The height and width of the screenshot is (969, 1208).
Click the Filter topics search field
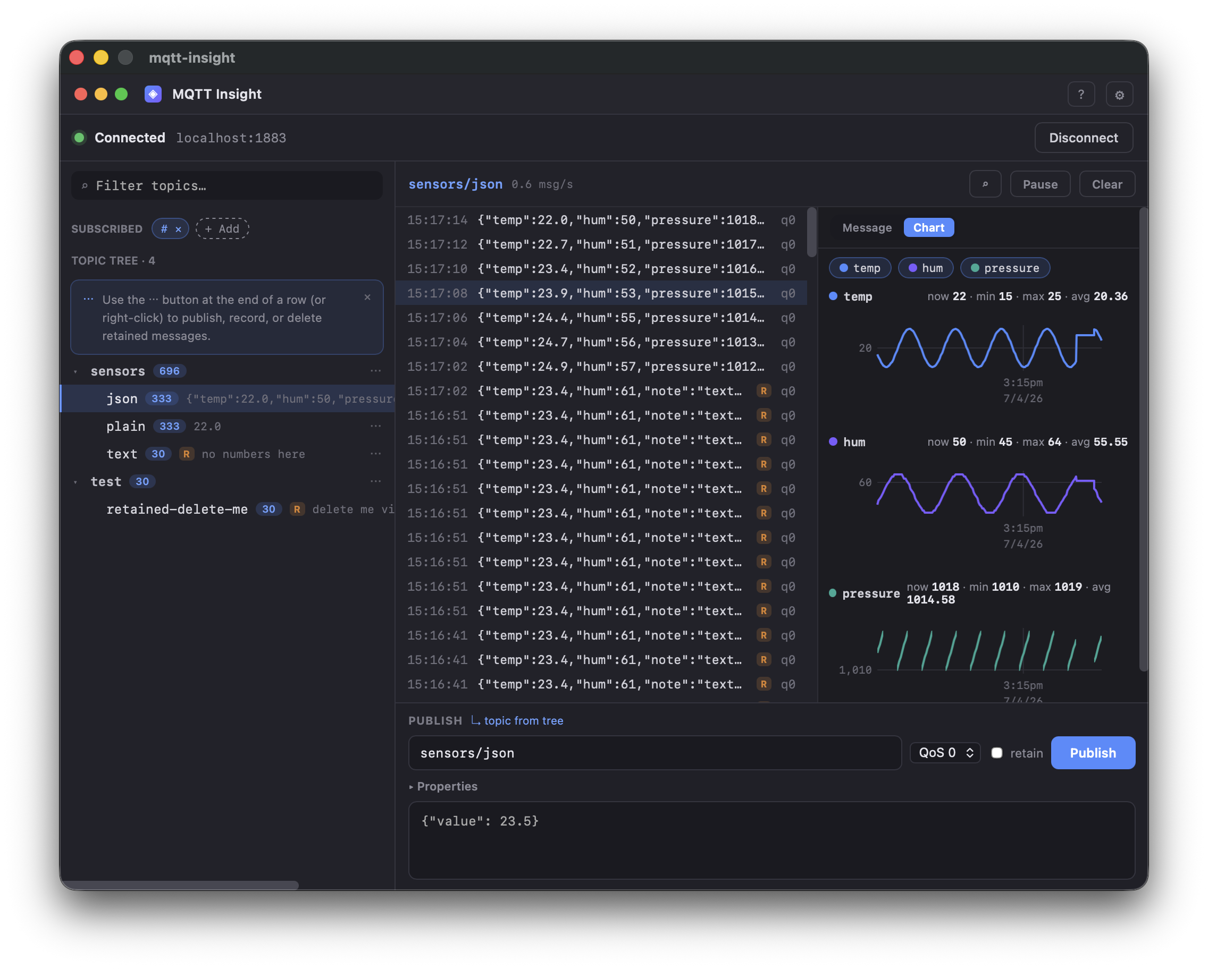click(227, 185)
